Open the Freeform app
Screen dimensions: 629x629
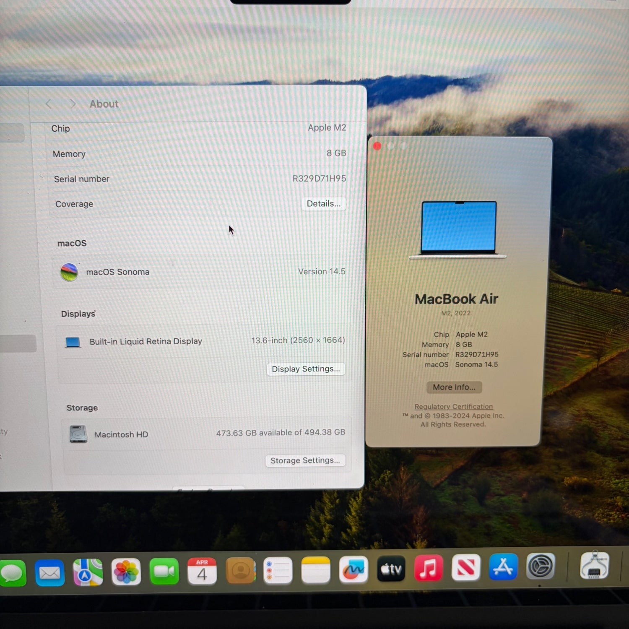point(353,569)
